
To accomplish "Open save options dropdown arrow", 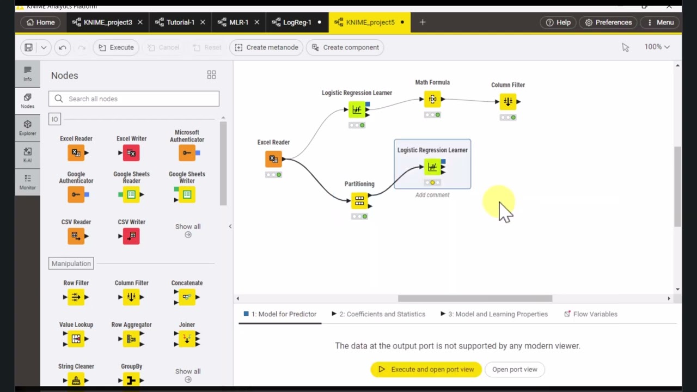I will tap(44, 47).
